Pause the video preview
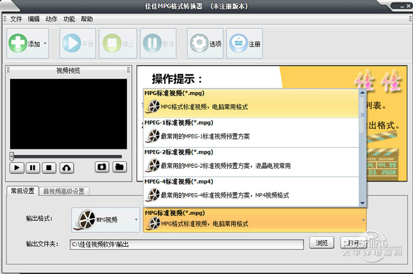This screenshot has height=274, width=413. pyautogui.click(x=32, y=168)
